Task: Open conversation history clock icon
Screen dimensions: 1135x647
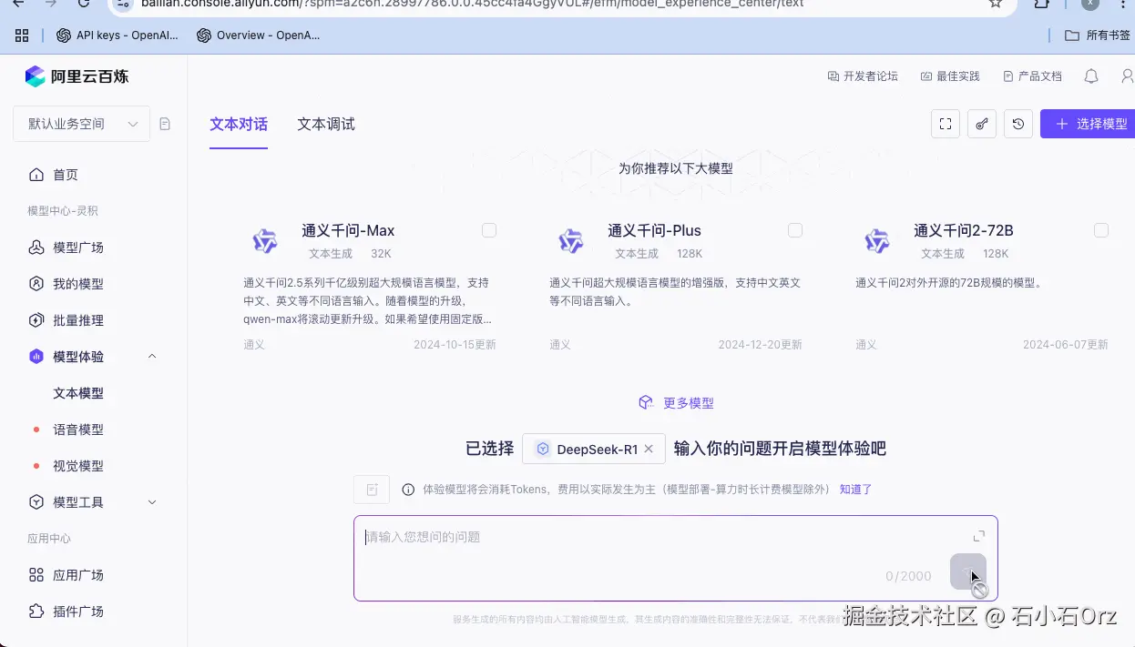Action: click(1018, 124)
